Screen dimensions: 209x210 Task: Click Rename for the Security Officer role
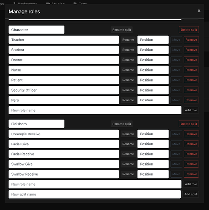click(x=128, y=90)
